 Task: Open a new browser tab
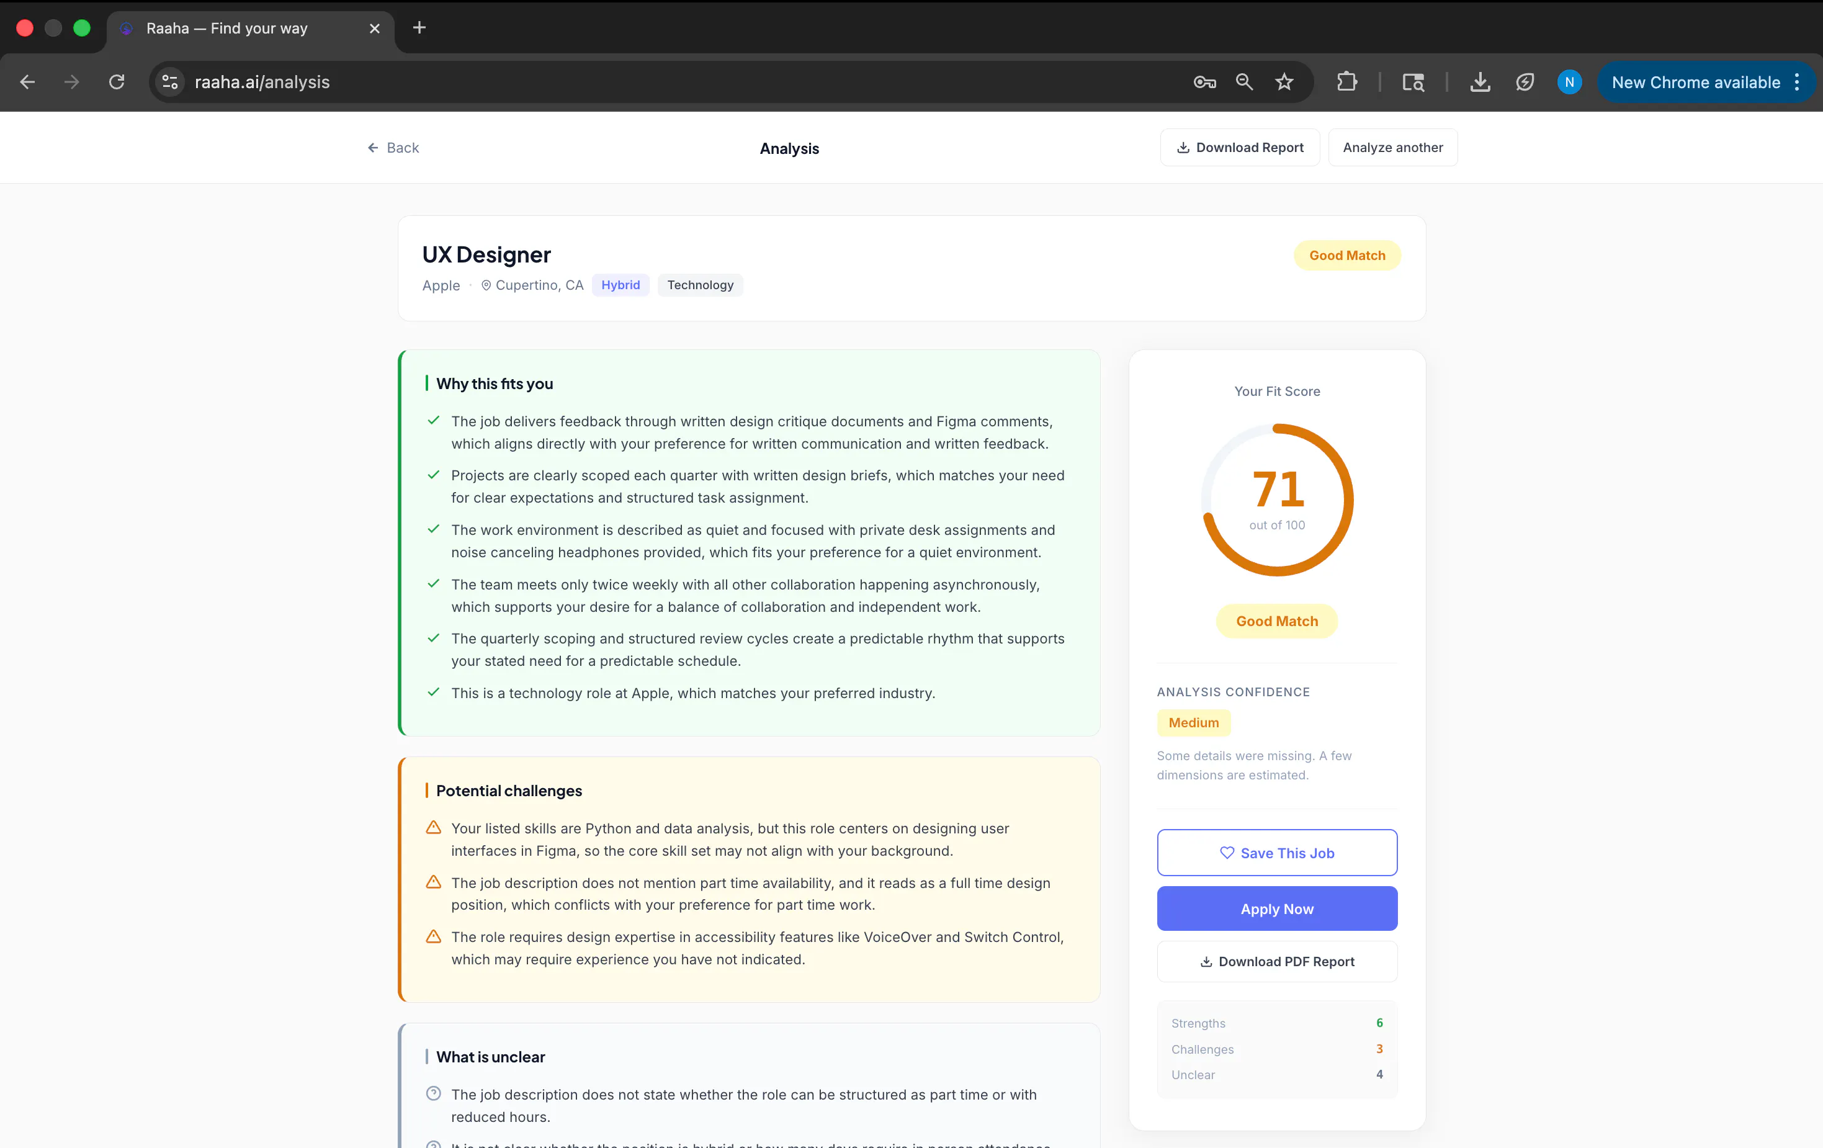point(419,28)
